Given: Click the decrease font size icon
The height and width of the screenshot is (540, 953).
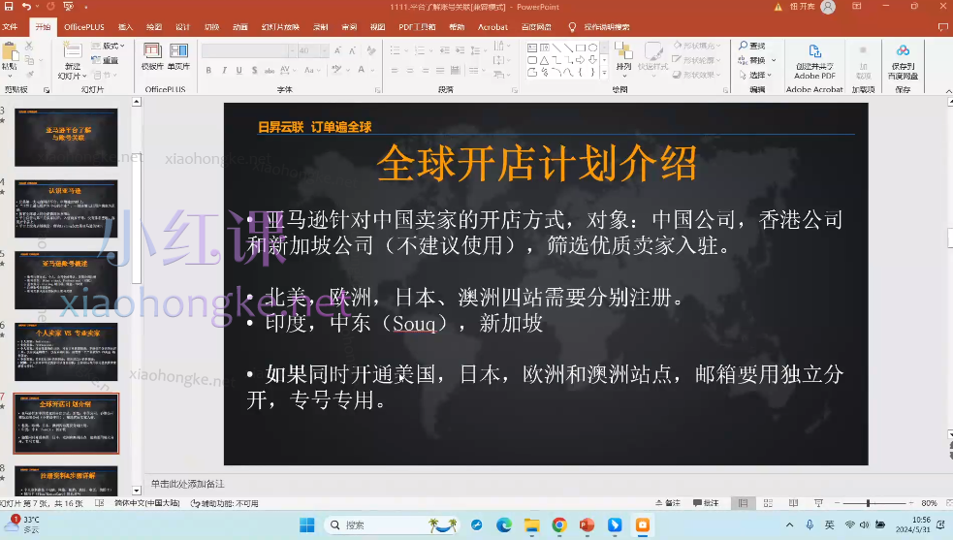Looking at the screenshot, I should (353, 50).
